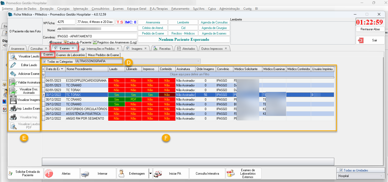Click the Imprimir printer icon under Convênio
Screen dimensions: 388x182
point(55,42)
